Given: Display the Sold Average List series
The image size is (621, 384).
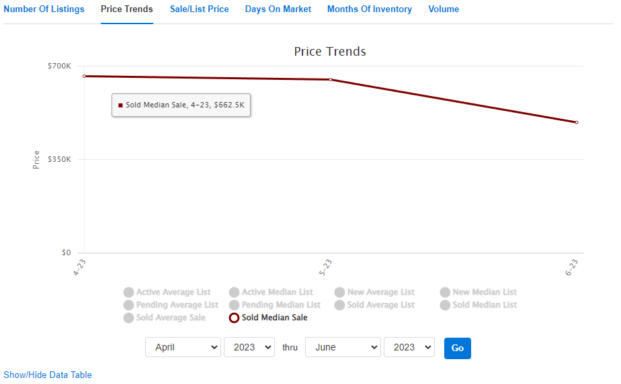Looking at the screenshot, I should tap(339, 305).
